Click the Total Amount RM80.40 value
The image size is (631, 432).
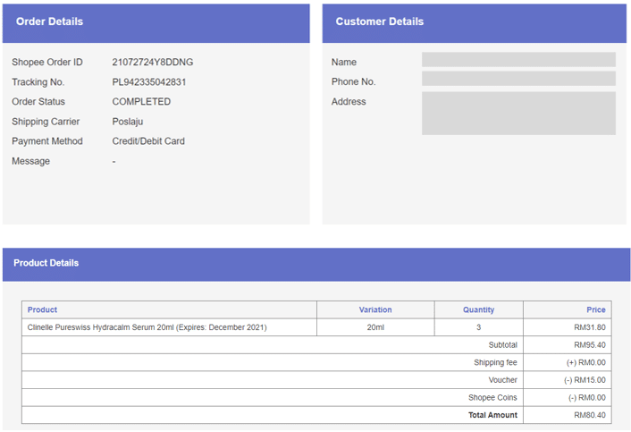[x=589, y=415]
